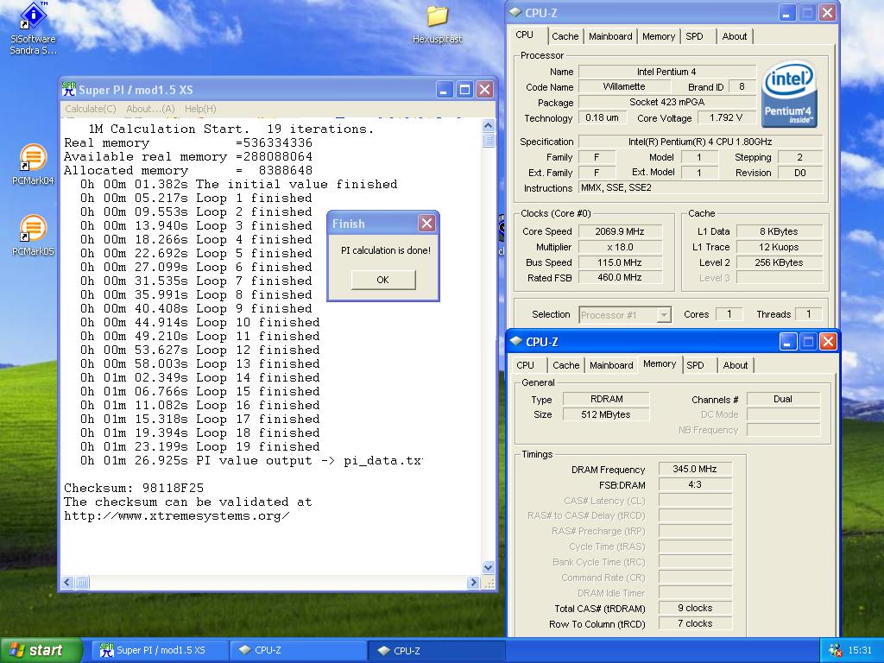This screenshot has height=663, width=884.
Task: Open Help(H) menu in Super PI
Action: click(x=200, y=109)
